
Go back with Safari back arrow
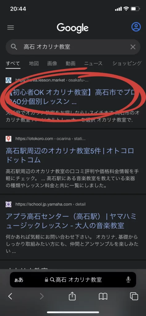tap(10, 296)
